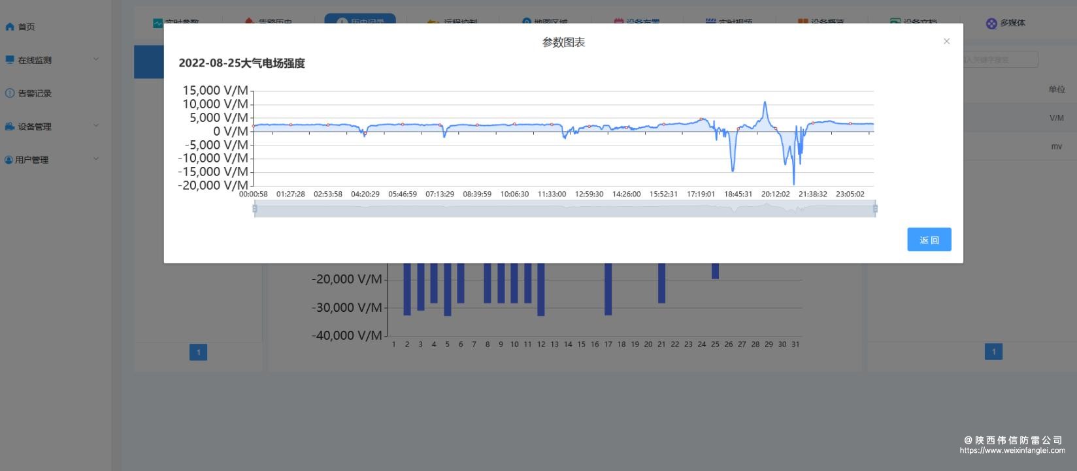Image resolution: width=1077 pixels, height=471 pixels.
Task: Grab the left zoom slider handle
Action: pos(255,209)
